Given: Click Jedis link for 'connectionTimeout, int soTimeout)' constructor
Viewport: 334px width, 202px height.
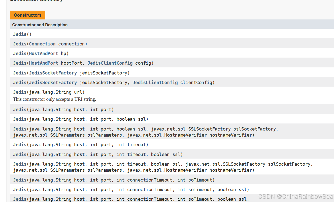Looking at the screenshot, I should (20, 180).
